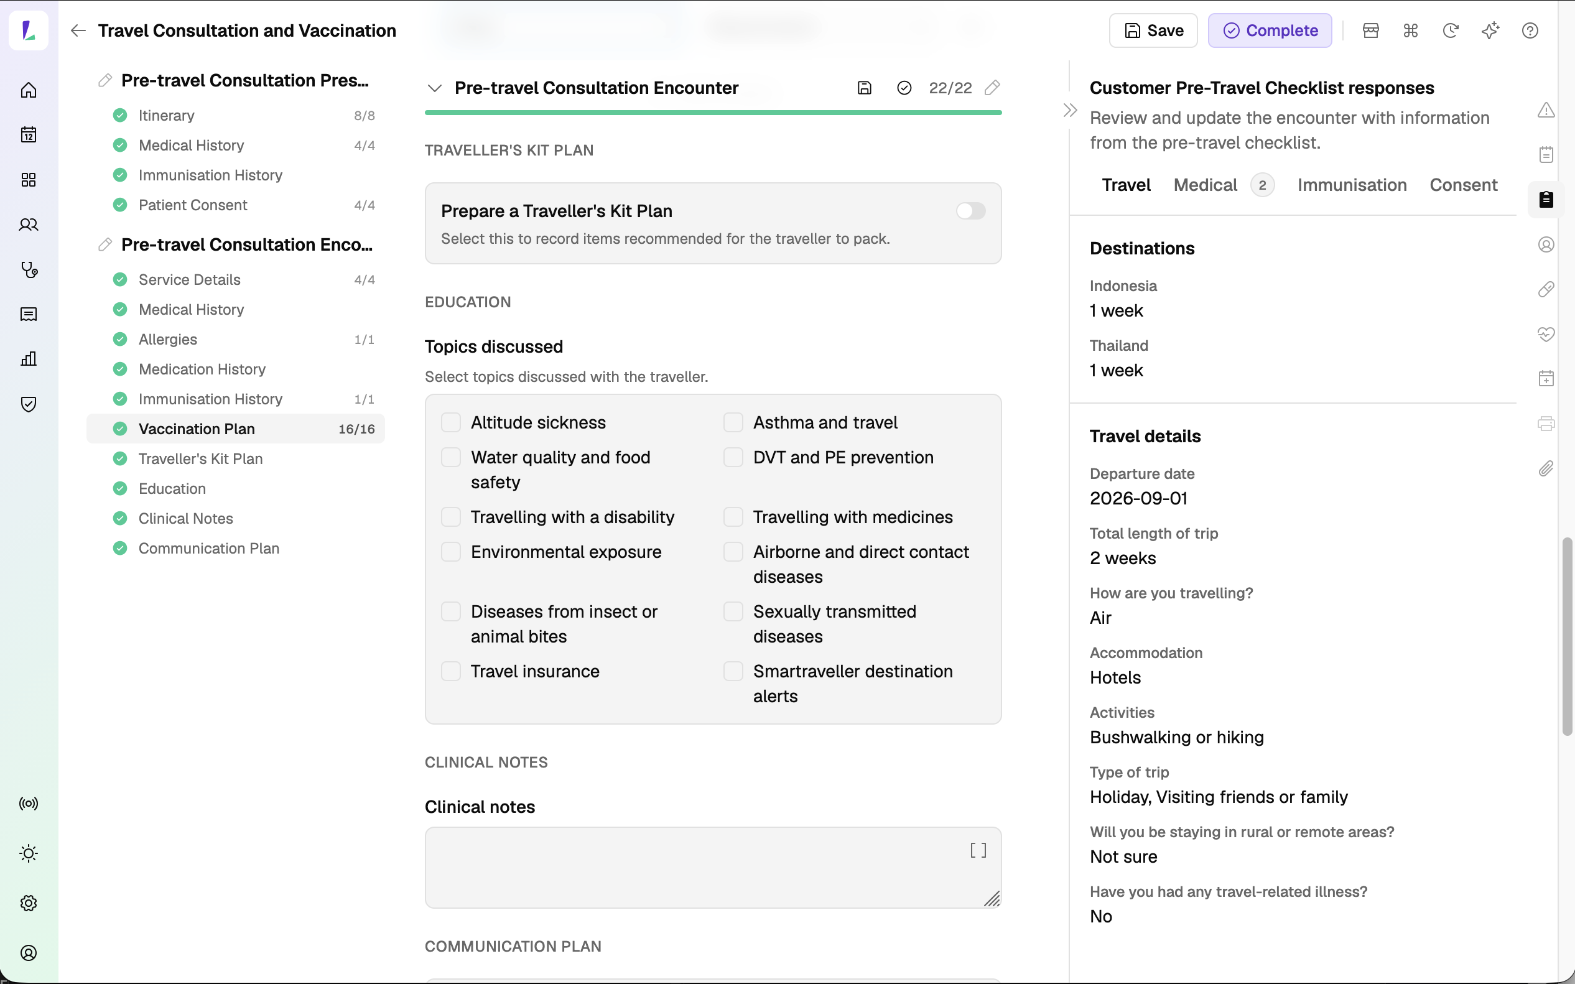
Task: Click the AI sparkle icon in header
Action: pos(1490,30)
